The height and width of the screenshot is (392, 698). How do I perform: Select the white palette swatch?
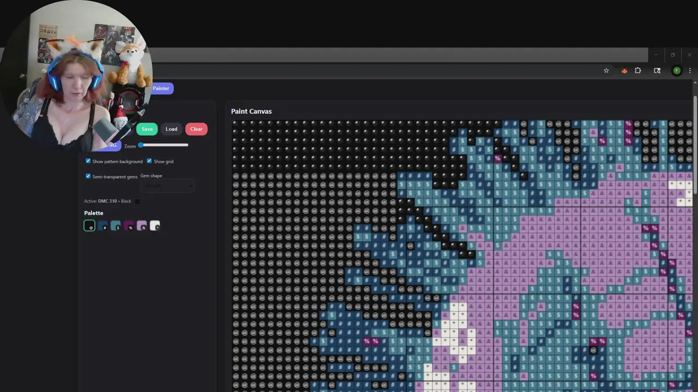tap(155, 225)
